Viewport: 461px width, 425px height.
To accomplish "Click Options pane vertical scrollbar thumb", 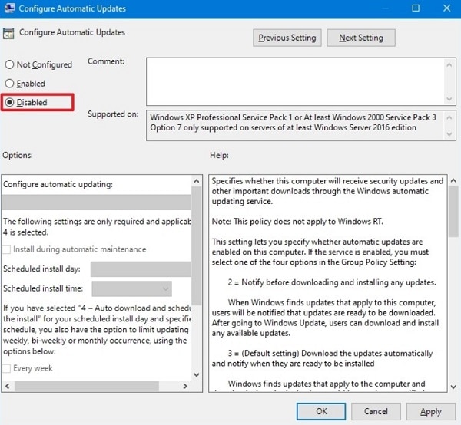I will 197,246.
